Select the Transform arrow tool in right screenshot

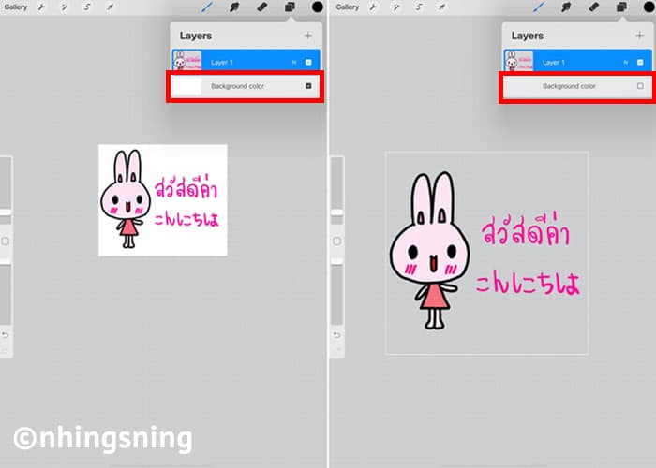point(441,7)
